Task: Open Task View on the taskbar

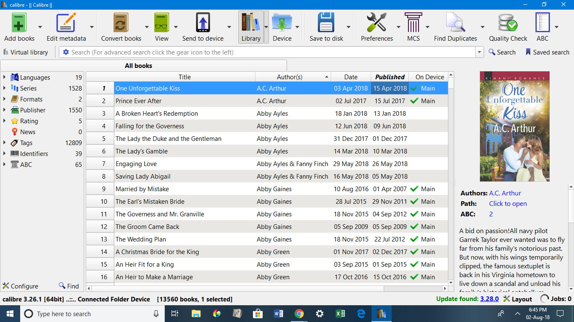Action: (175, 314)
